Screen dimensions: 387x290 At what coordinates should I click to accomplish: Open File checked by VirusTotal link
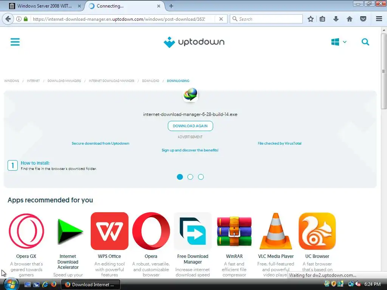point(280,143)
